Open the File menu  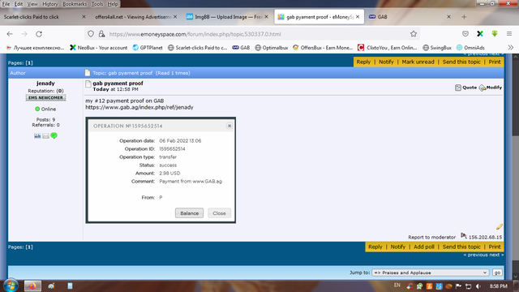(x=6, y=4)
